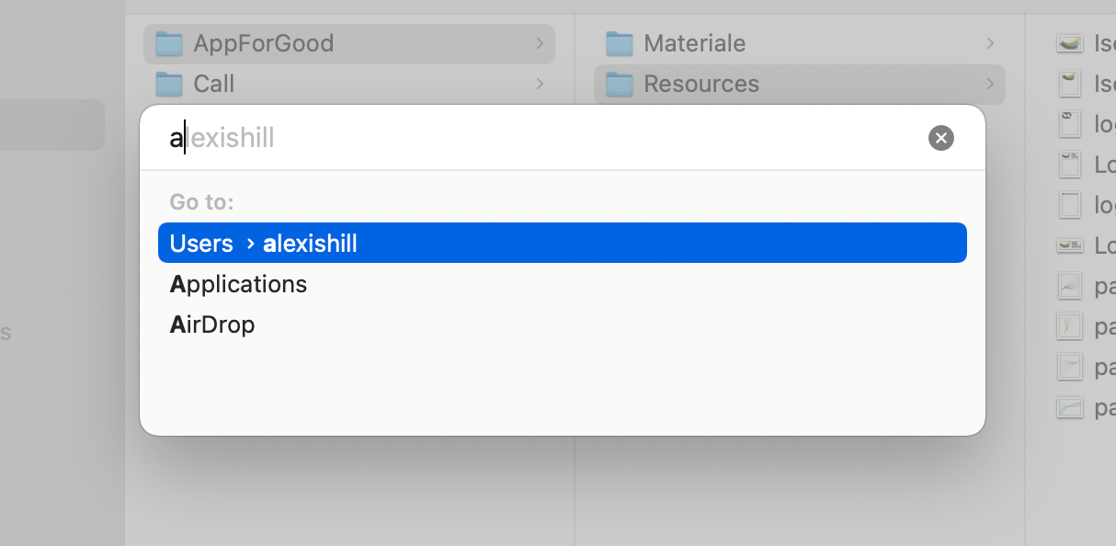This screenshot has height=546, width=1116.
Task: Click the blank white file thumbnail
Action: 1069,205
